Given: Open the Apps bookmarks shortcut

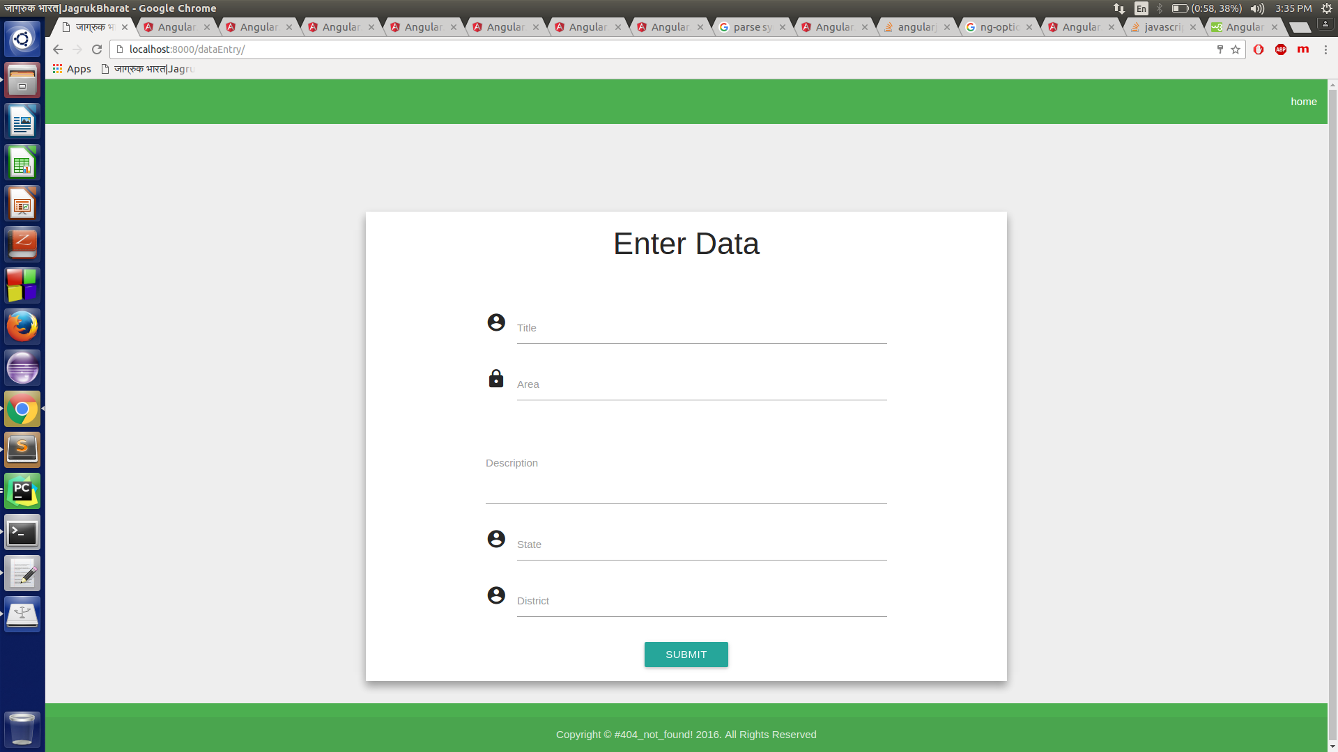Looking at the screenshot, I should tap(72, 69).
